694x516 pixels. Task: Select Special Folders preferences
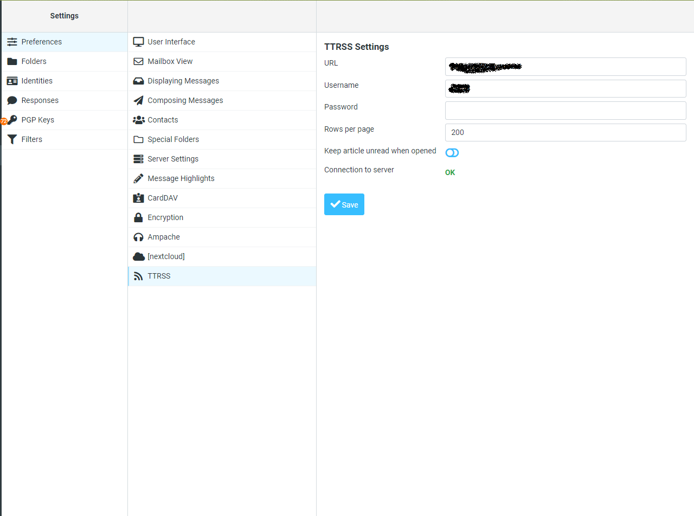(x=222, y=139)
